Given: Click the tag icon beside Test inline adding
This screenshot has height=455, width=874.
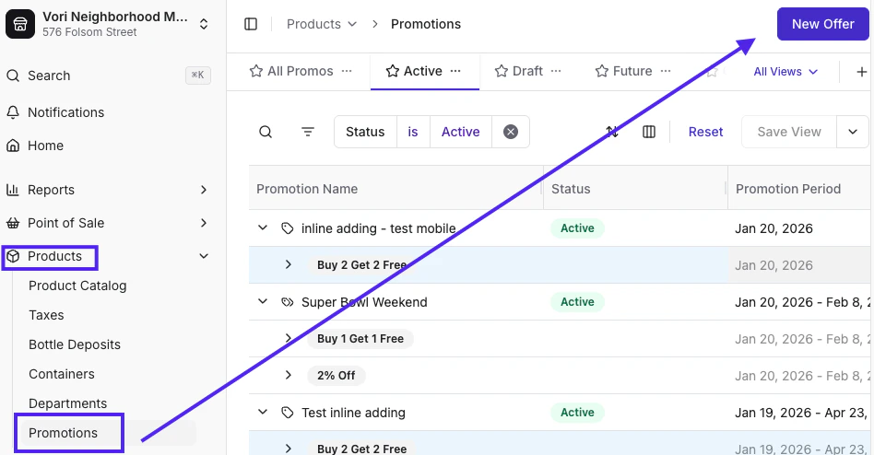Looking at the screenshot, I should (287, 413).
